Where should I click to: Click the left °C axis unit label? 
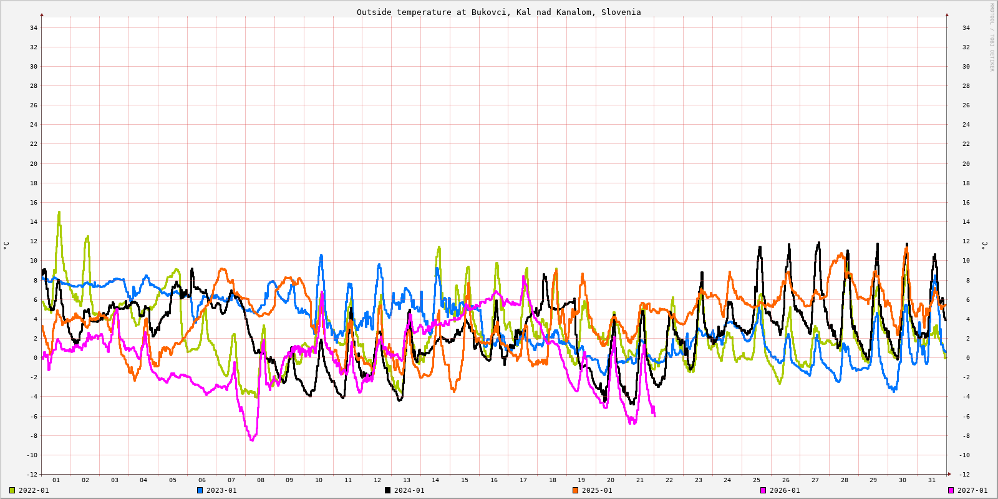click(6, 245)
